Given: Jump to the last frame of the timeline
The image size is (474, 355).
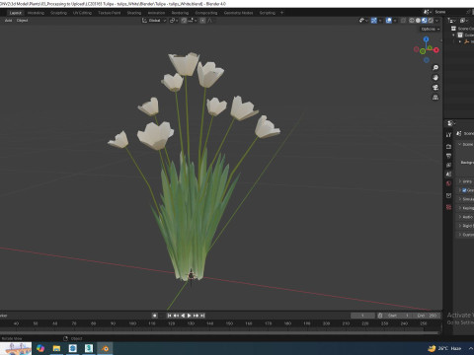Looking at the screenshot, I should [x=202, y=316].
